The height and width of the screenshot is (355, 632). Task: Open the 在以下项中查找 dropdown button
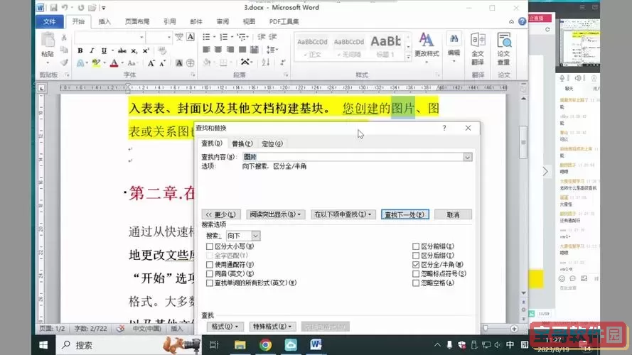click(343, 214)
